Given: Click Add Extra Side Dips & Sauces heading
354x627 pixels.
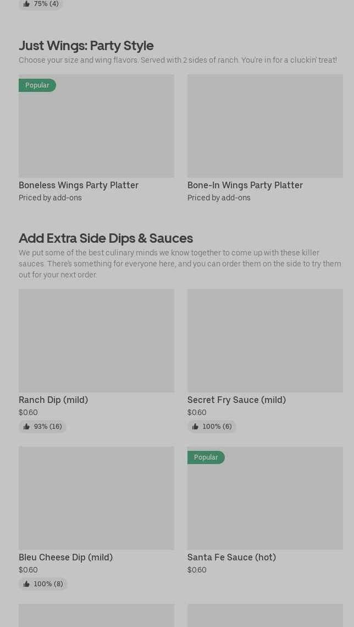Looking at the screenshot, I should (x=106, y=238).
